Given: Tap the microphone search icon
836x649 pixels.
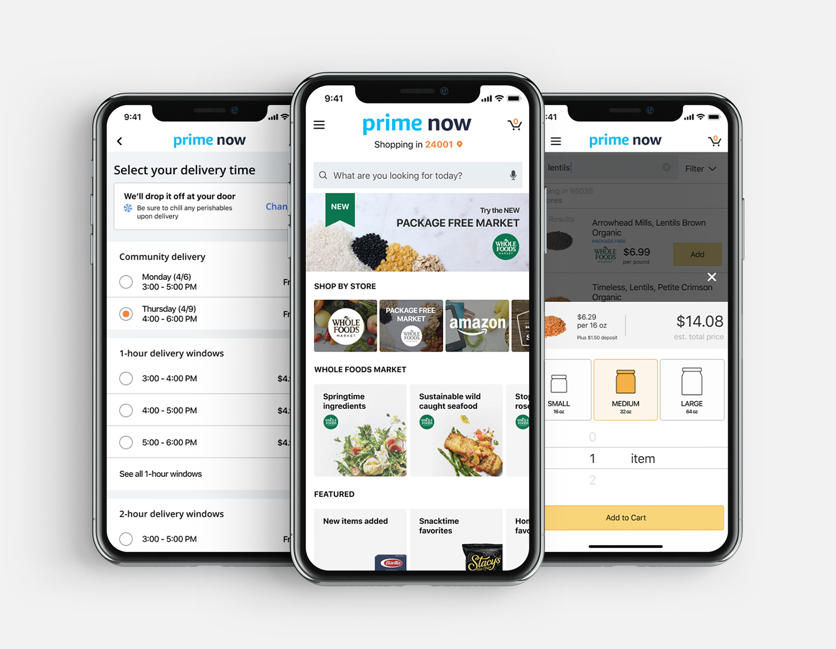Looking at the screenshot, I should (x=514, y=178).
